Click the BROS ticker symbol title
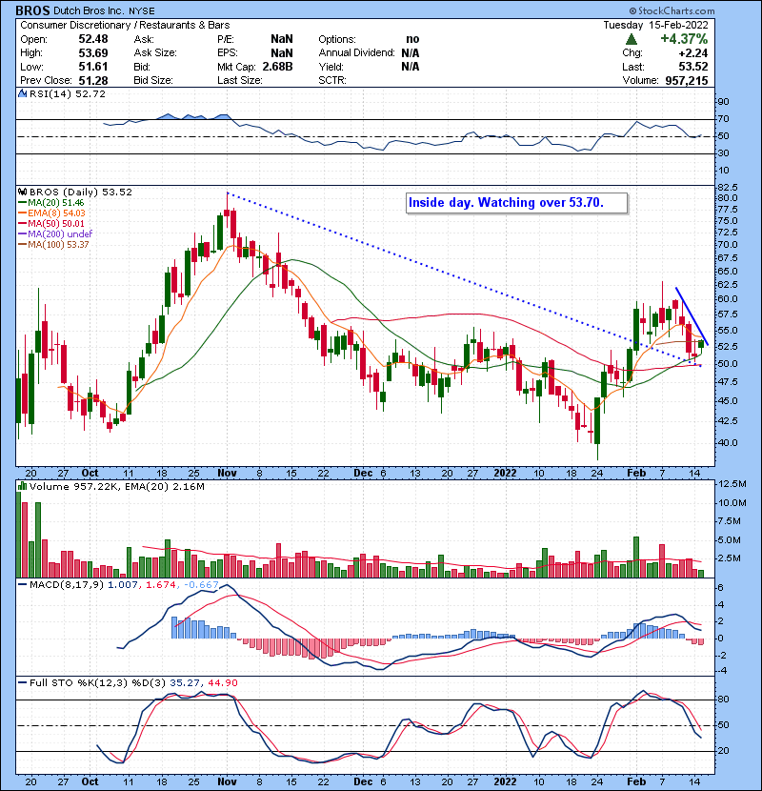Viewport: 762px width, 791px height. pyautogui.click(x=32, y=10)
